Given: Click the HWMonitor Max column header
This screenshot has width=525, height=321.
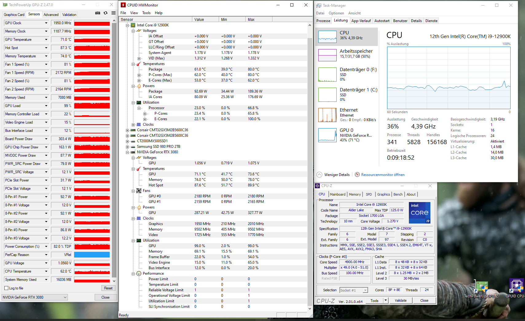Looking at the screenshot, I should pyautogui.click(x=259, y=20).
